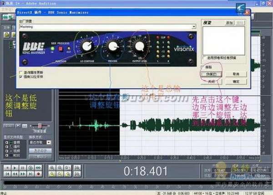Click the 确定 OK button
273x195 pixels.
[x=236, y=82]
